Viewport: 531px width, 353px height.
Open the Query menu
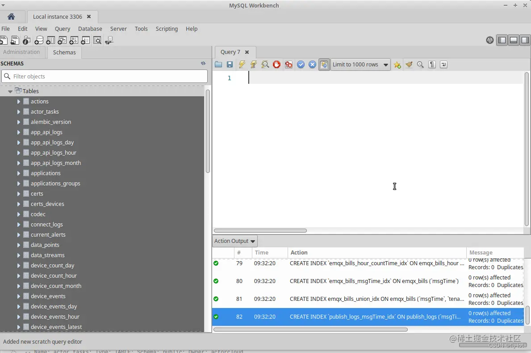(63, 29)
